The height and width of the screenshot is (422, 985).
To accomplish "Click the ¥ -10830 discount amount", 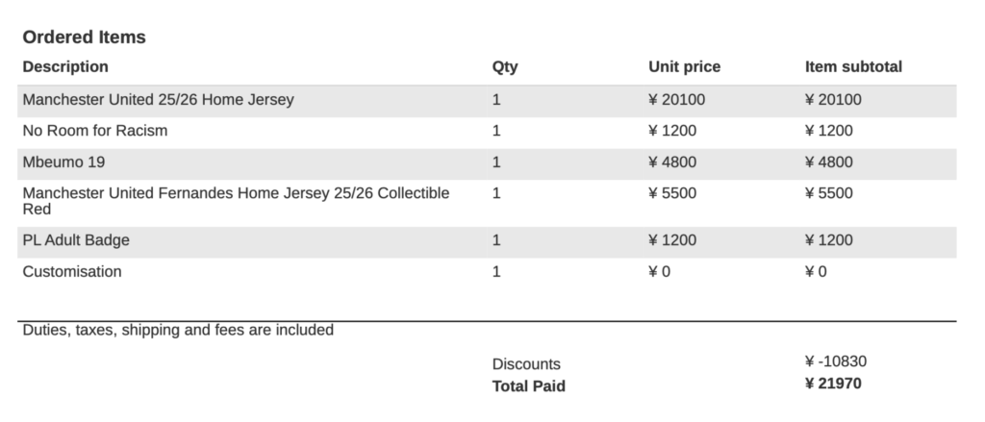I will point(835,361).
